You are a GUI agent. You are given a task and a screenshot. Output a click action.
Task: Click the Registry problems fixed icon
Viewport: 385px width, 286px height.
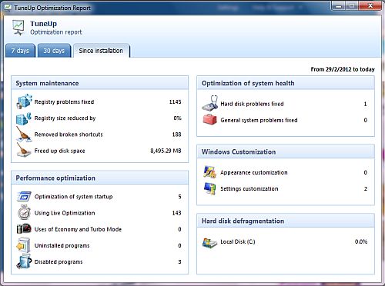(x=24, y=101)
